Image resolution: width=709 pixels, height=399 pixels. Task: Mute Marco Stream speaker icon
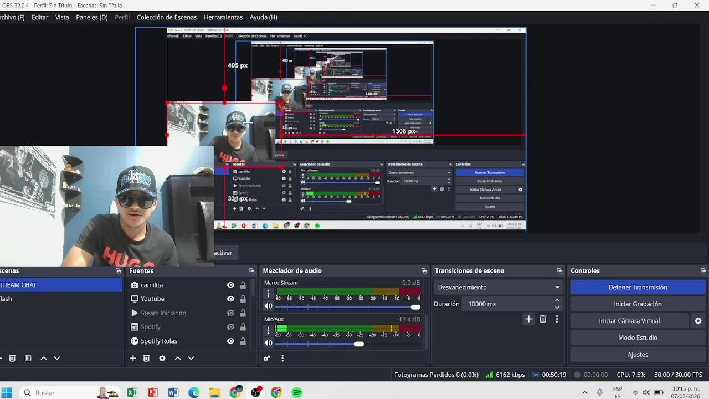[269, 306]
